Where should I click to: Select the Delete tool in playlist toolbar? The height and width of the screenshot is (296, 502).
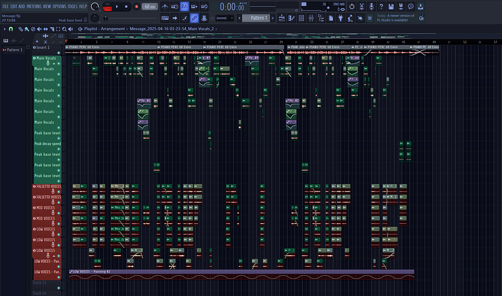[33, 29]
